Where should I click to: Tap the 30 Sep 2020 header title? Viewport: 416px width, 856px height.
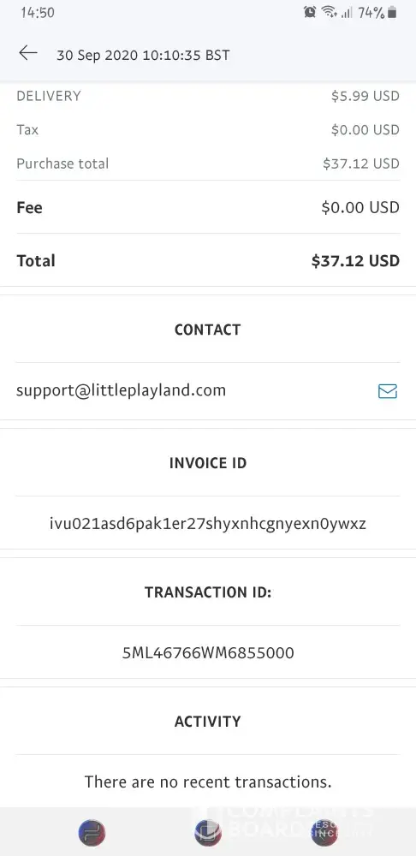pyautogui.click(x=143, y=55)
